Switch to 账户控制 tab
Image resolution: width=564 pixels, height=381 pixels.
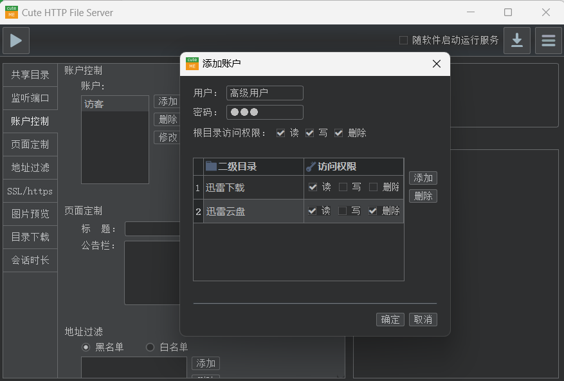tap(30, 122)
